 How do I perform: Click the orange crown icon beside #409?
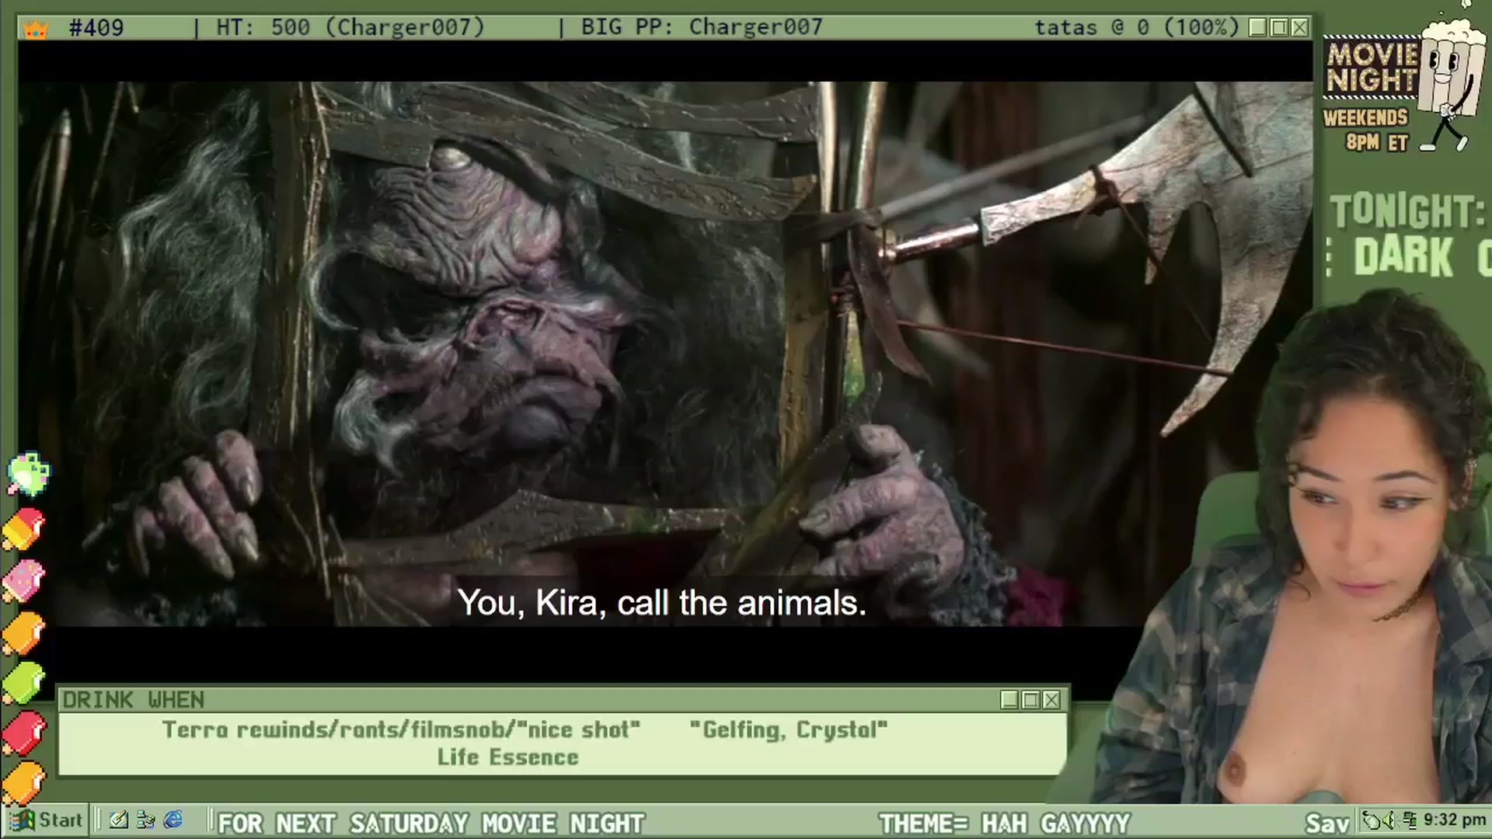[36, 29]
